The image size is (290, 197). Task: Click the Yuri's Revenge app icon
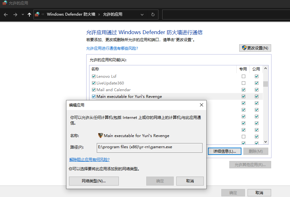(100, 135)
